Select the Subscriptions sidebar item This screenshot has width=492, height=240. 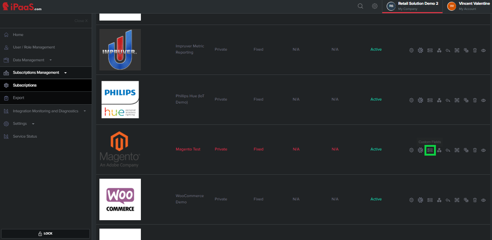46,85
